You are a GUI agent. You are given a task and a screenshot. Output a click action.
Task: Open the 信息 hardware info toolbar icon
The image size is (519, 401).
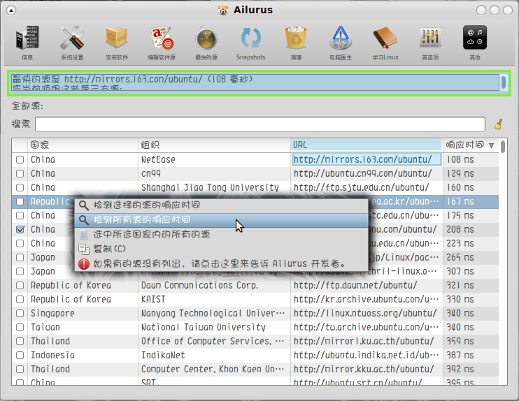(x=27, y=38)
